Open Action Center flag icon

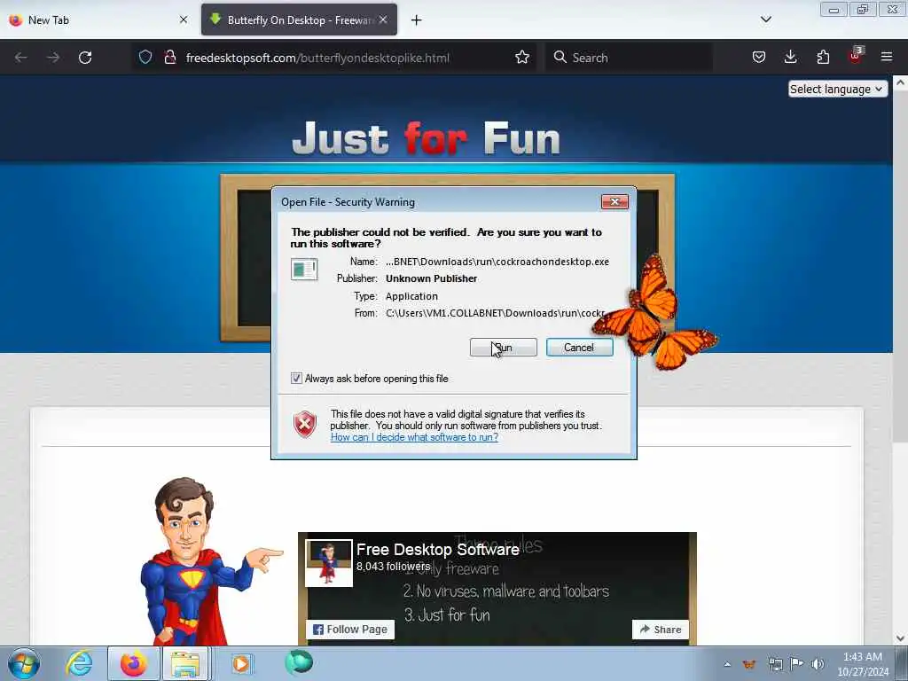coord(797,664)
